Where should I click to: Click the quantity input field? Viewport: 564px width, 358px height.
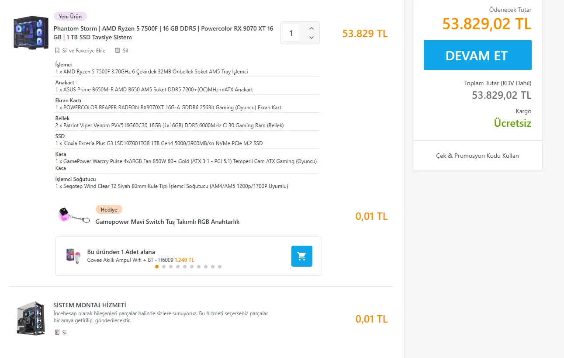point(291,33)
